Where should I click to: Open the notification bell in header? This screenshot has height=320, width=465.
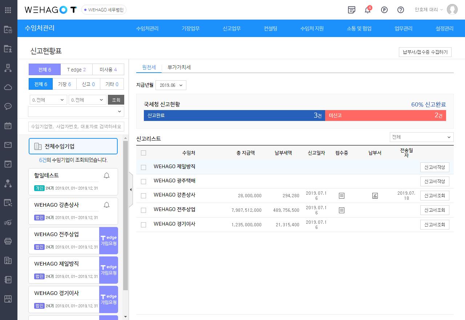[368, 10]
